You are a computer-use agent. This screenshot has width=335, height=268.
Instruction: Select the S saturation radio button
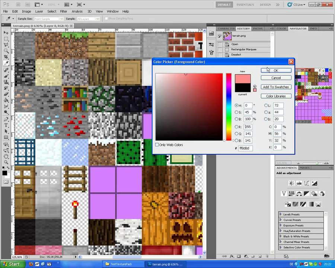(x=236, y=112)
